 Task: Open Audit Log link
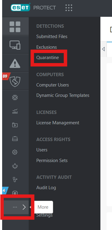[46, 188]
